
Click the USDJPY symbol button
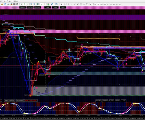click(38, 8)
